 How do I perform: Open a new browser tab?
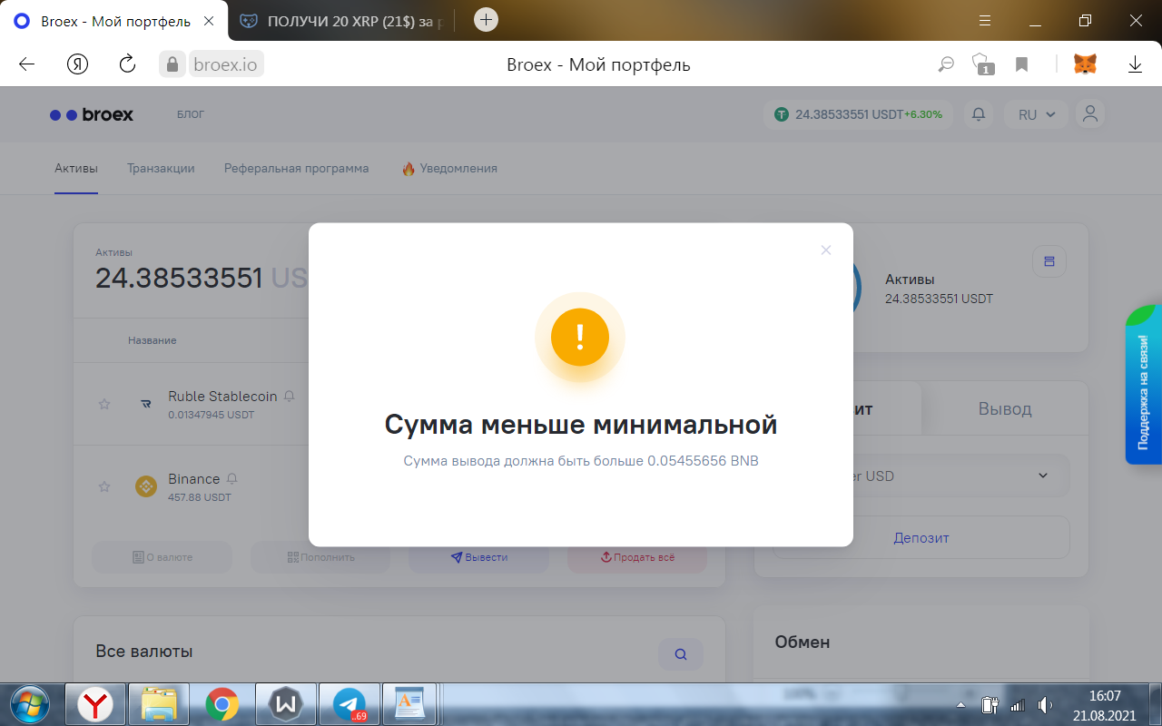[x=487, y=19]
